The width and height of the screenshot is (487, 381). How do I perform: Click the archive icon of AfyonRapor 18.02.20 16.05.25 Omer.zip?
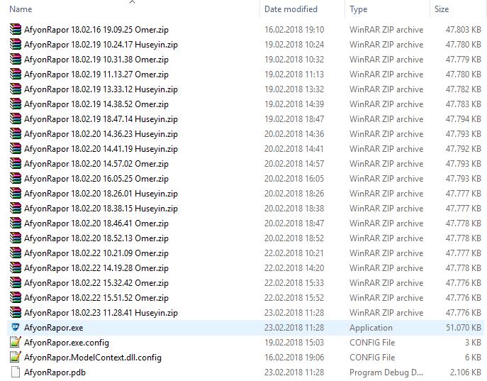[15, 178]
